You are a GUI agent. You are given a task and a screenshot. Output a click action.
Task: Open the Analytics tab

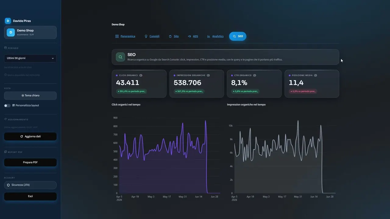point(215,36)
